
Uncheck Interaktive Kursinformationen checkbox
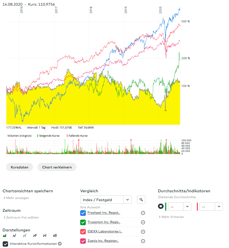[x=5, y=244]
